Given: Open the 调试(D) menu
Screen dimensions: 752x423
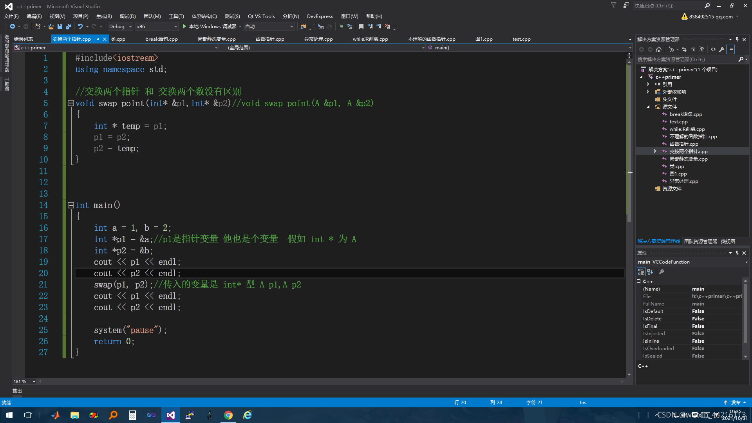Looking at the screenshot, I should pyautogui.click(x=128, y=16).
